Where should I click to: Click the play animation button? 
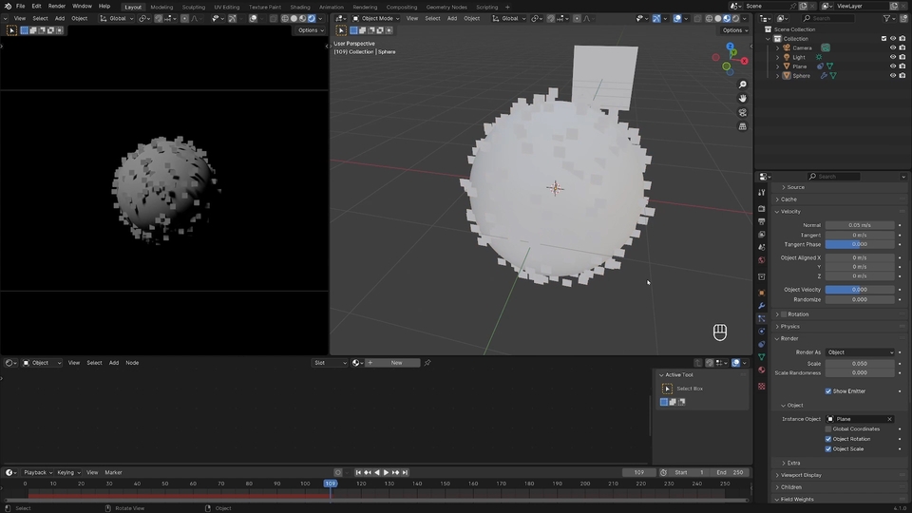(386, 473)
